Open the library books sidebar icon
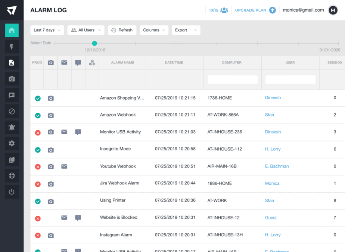 (x=12, y=159)
